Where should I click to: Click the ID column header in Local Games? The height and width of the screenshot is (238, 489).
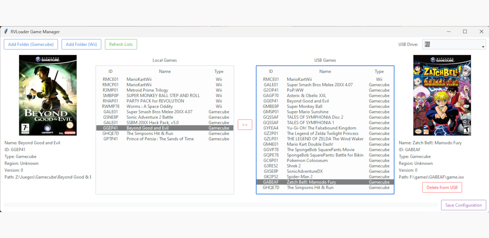(x=110, y=71)
